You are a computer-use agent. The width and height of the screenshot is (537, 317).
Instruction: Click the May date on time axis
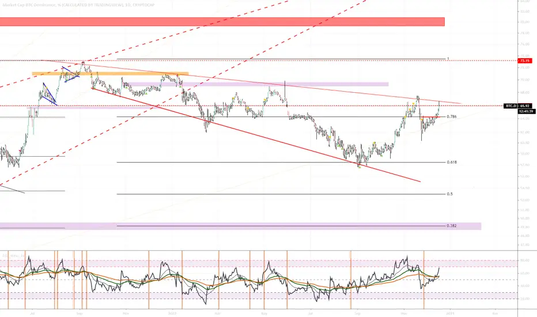264,313
